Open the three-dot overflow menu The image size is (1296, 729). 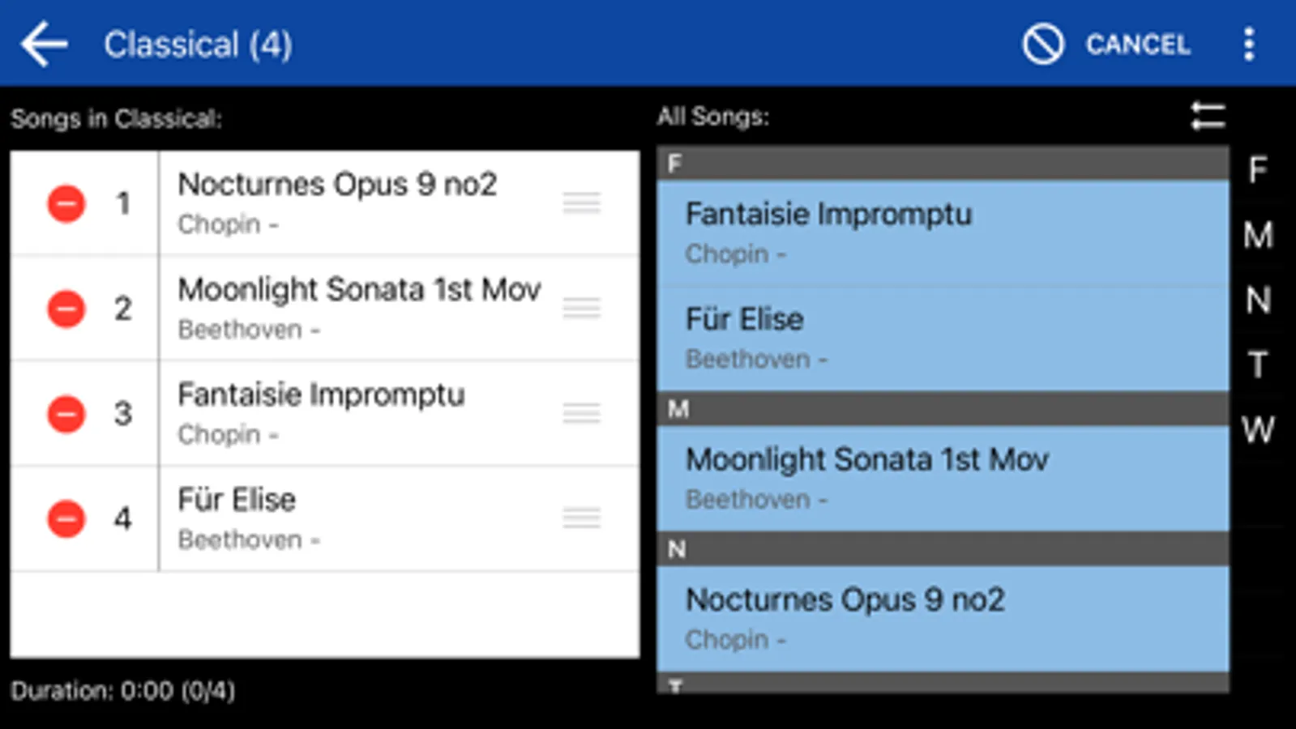(x=1249, y=44)
